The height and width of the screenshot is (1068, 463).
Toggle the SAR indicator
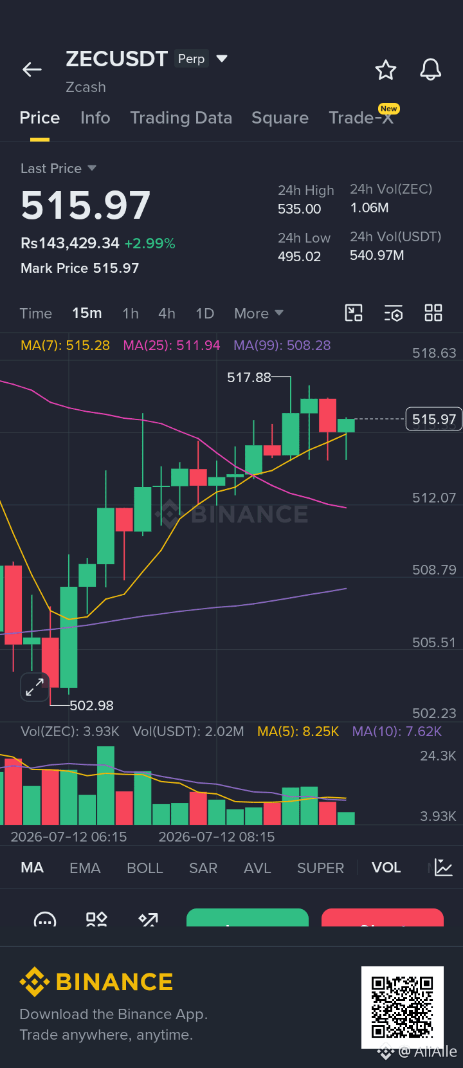click(x=203, y=868)
